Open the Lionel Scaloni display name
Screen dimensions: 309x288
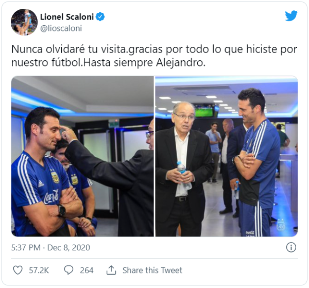[x=67, y=17]
